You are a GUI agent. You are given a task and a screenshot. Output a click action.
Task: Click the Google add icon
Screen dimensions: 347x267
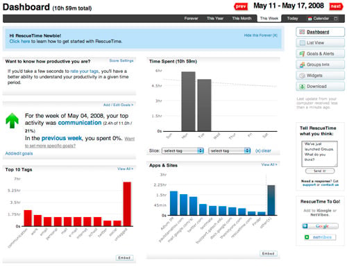tap(305, 226)
